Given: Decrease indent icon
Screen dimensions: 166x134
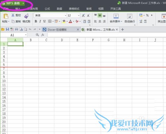Looking at the screenshot, I should coord(85,21).
